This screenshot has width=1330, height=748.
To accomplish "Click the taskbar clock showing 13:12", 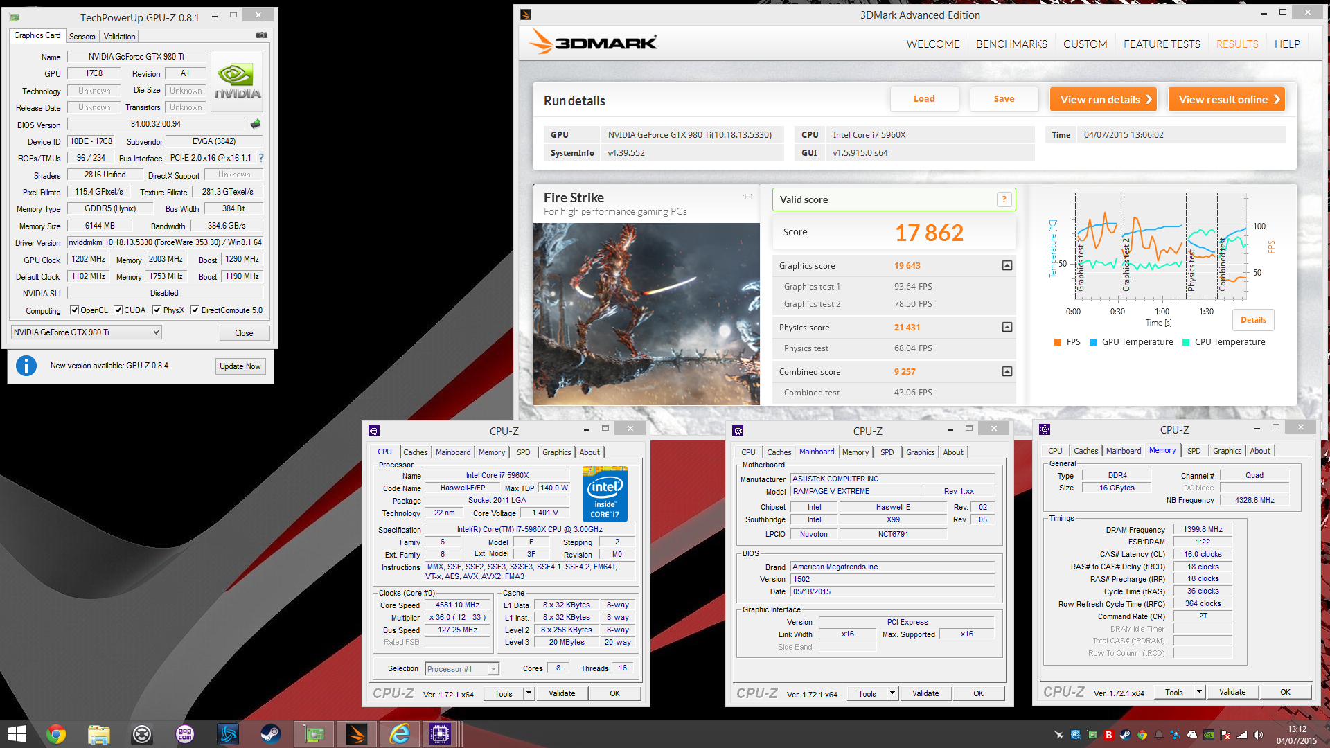I will pyautogui.click(x=1297, y=734).
